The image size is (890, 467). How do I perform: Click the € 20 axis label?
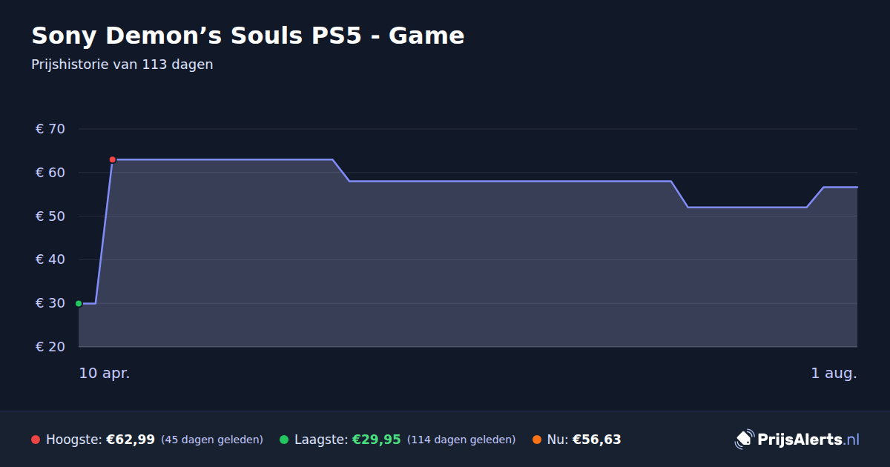click(x=50, y=347)
